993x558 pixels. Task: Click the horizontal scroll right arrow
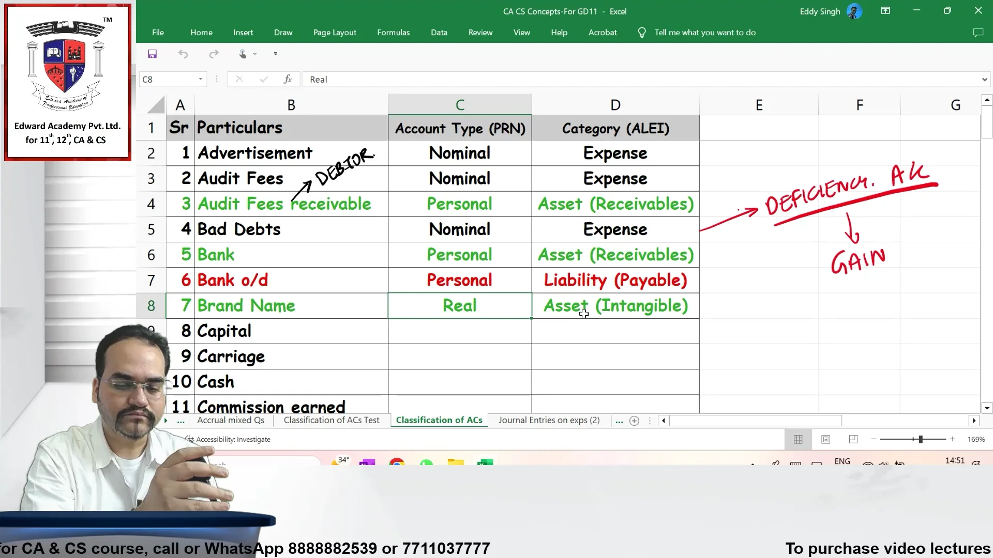974,421
